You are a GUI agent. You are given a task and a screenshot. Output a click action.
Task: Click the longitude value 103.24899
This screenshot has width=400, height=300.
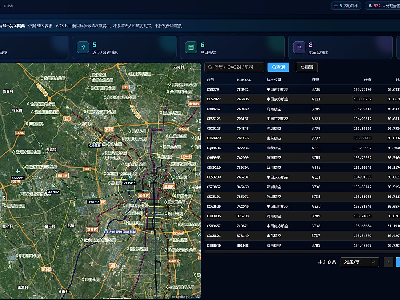363,216
